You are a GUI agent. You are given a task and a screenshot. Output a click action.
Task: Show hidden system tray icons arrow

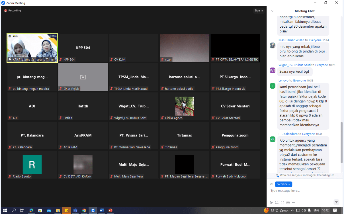click(292, 211)
